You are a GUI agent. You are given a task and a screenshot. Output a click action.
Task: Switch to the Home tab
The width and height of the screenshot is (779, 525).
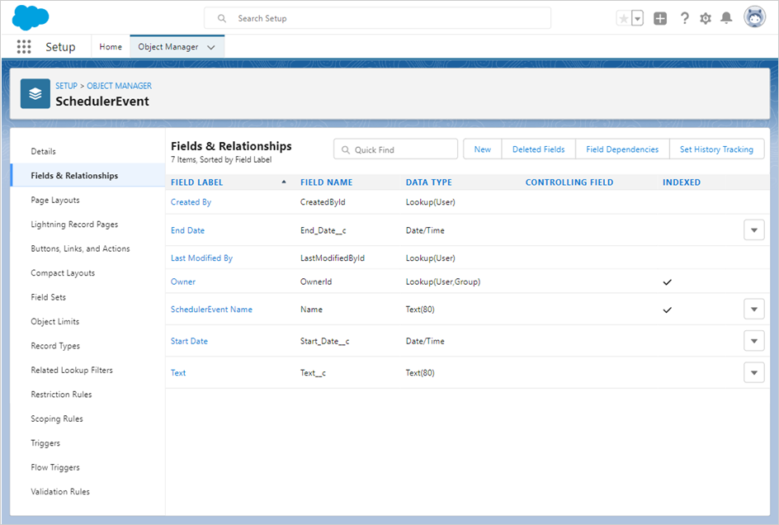[111, 47]
